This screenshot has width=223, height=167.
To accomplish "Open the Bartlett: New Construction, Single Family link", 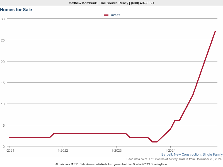I will 192,154.
